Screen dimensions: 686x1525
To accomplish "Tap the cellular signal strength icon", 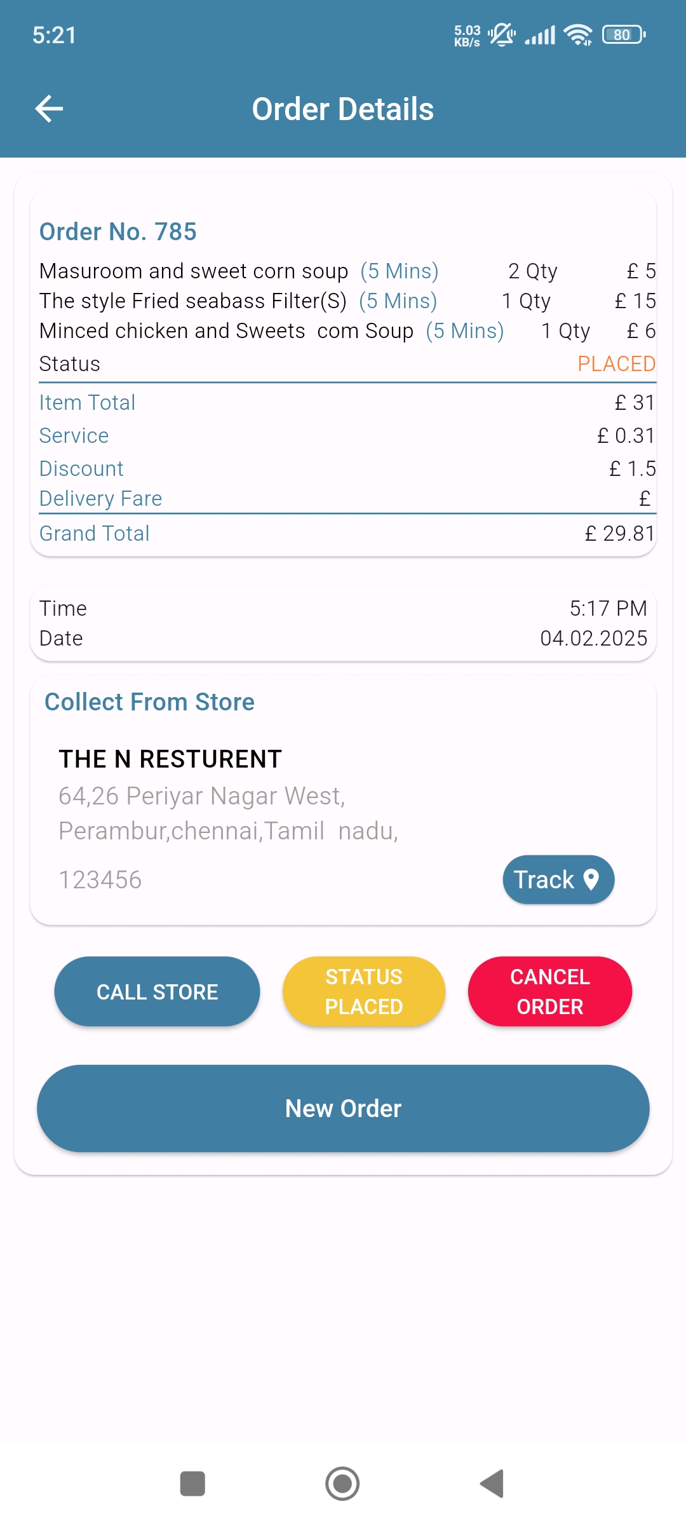I will point(540,35).
